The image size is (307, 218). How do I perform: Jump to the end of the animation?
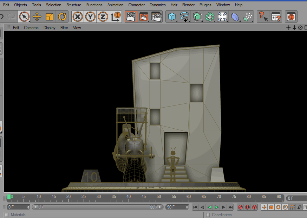(230, 207)
